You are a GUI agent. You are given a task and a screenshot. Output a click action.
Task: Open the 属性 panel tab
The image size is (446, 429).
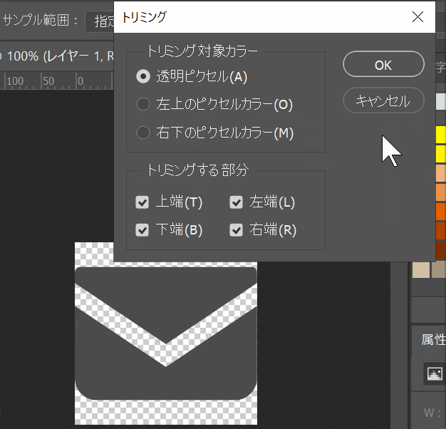(433, 339)
